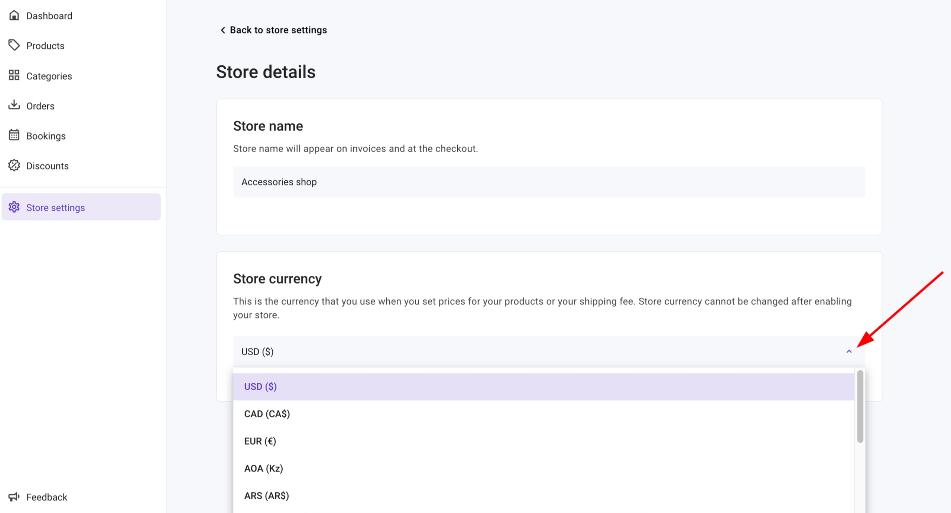The image size is (951, 513).
Task: Click the Products tag icon
Action: [14, 45]
